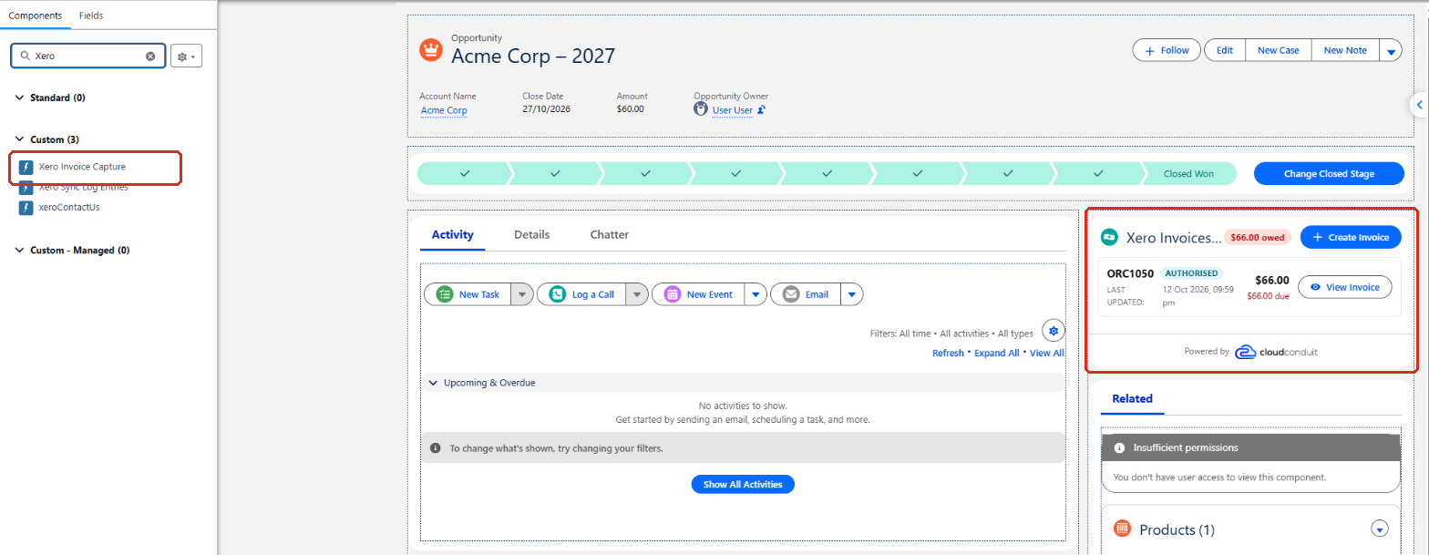The height and width of the screenshot is (555, 1429).
Task: Open the User User owner link
Action: click(x=732, y=110)
